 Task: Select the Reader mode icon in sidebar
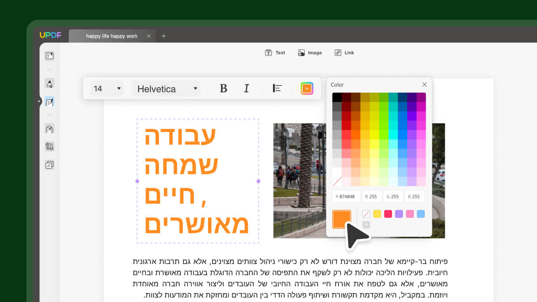[x=49, y=55]
